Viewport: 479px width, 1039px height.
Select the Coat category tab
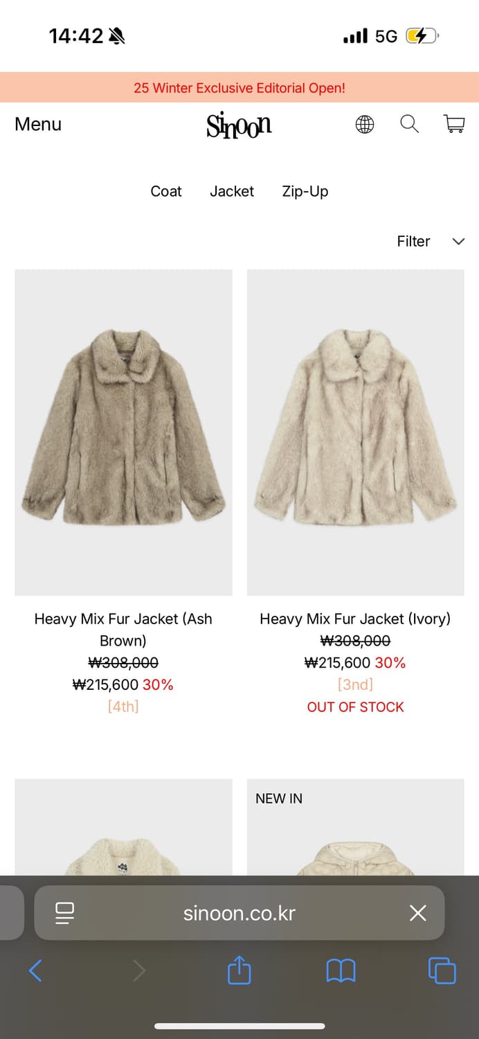166,191
